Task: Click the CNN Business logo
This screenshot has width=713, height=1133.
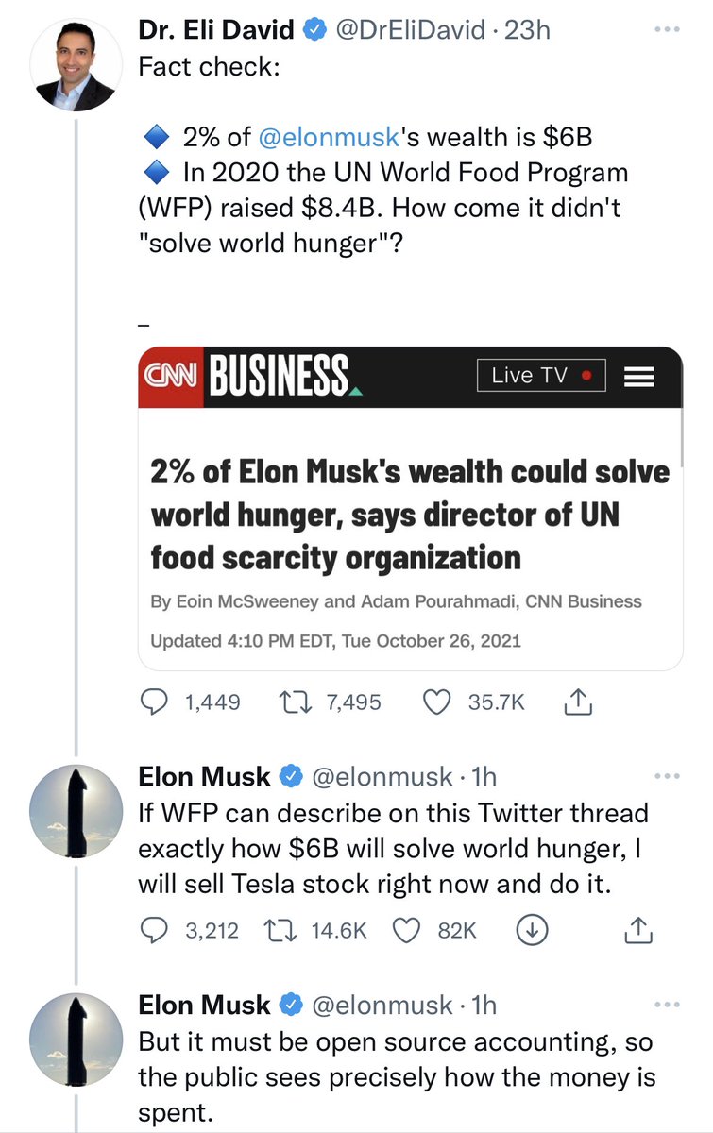Action: pyautogui.click(x=250, y=377)
